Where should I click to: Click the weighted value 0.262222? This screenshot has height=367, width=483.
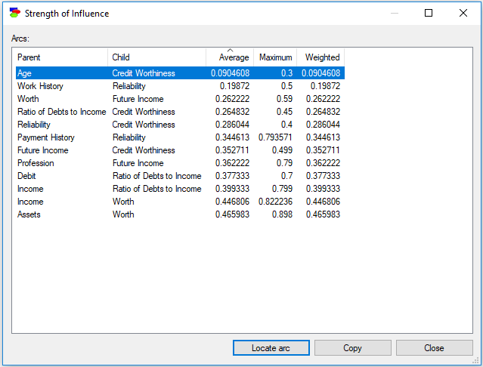[323, 99]
